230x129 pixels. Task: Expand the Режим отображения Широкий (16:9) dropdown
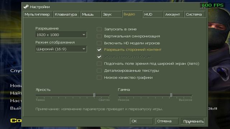tap(61, 49)
